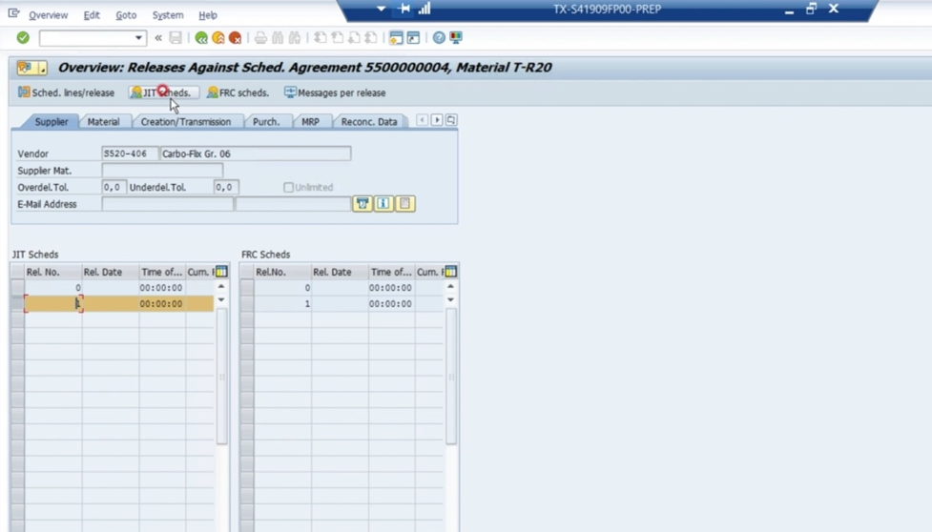Click the Save diskette icon
Viewport: 932px width, 532px height.
pos(176,38)
